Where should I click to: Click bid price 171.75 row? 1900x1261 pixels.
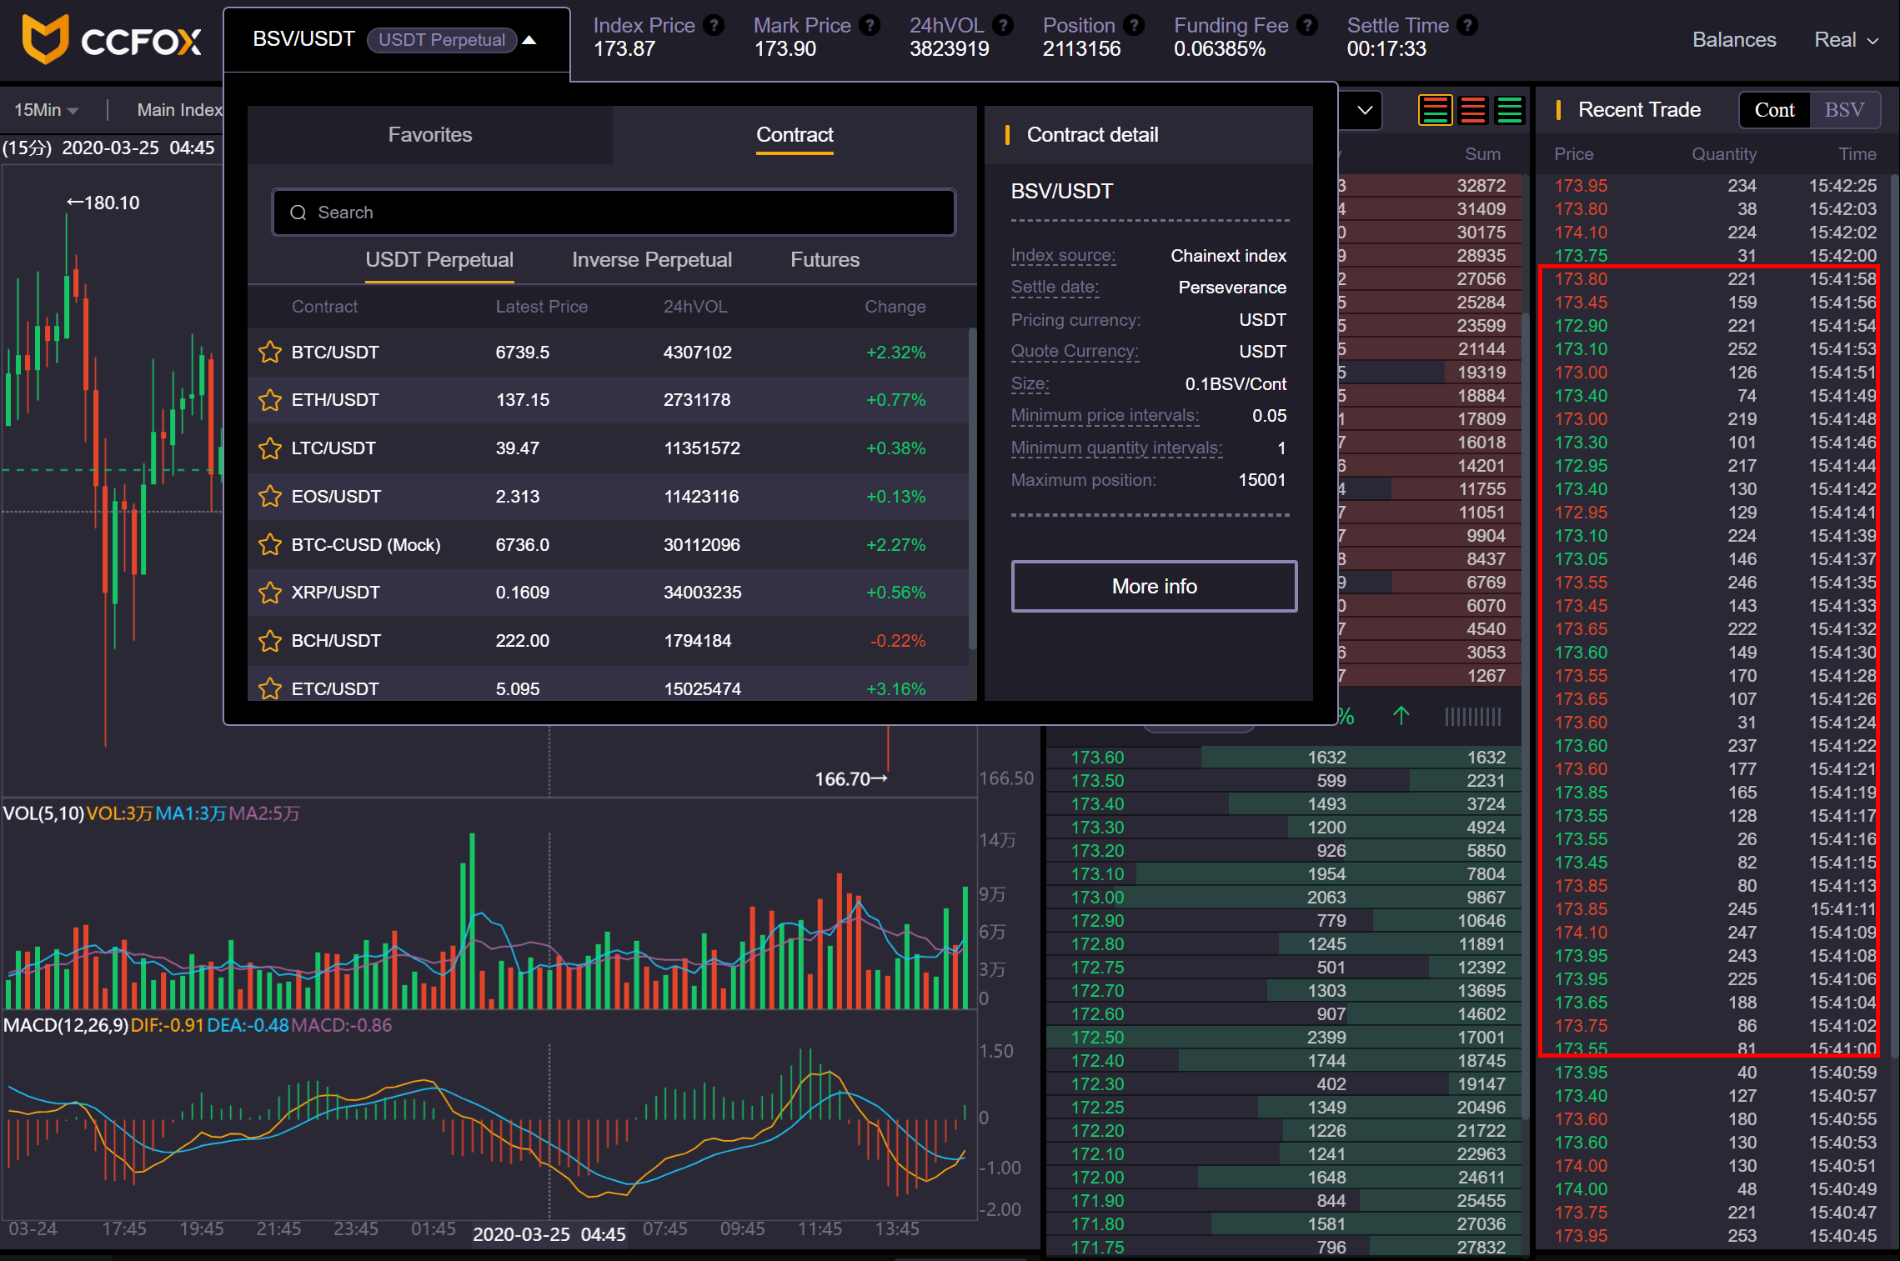click(x=1284, y=1248)
